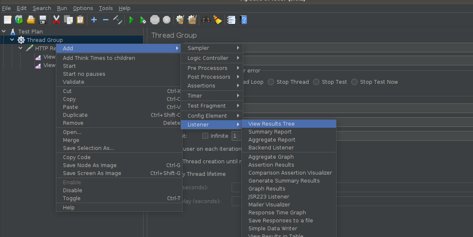Screen dimensions: 473x237
Task: Select Add Think Times to children
Action: pos(119,58)
